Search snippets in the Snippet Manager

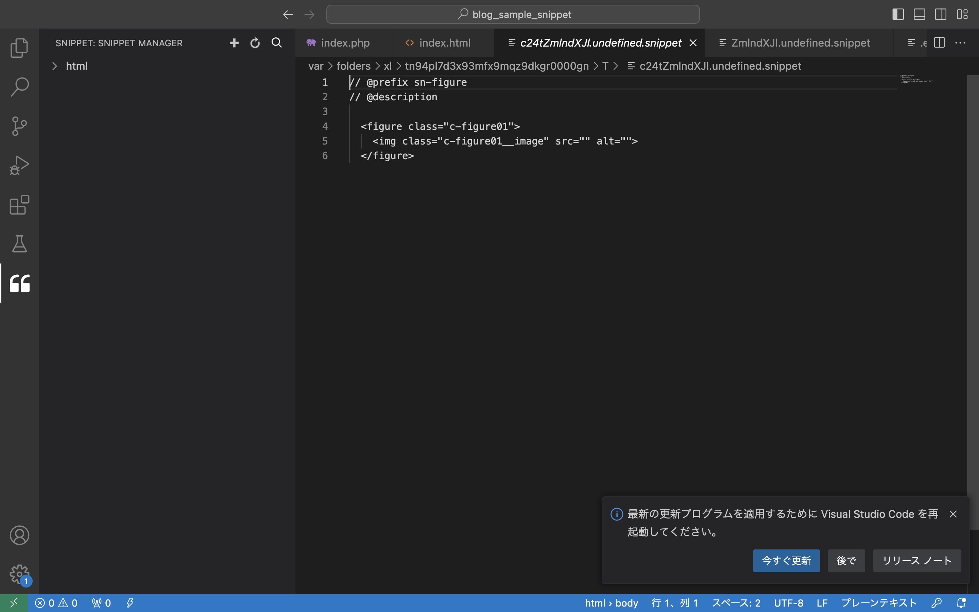tap(276, 43)
